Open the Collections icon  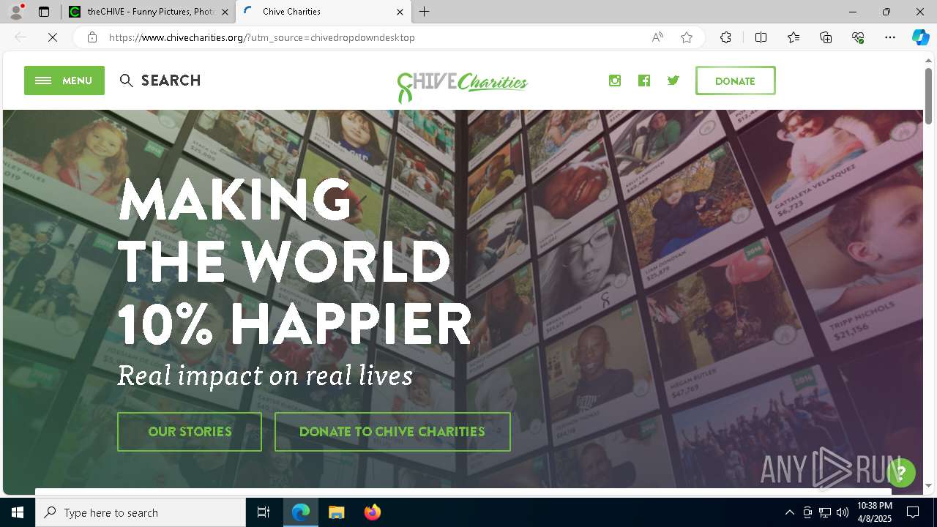tap(826, 37)
